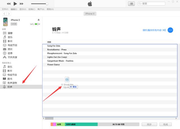Click the play button
The height and width of the screenshot is (129, 180).
click(x=15, y=4)
